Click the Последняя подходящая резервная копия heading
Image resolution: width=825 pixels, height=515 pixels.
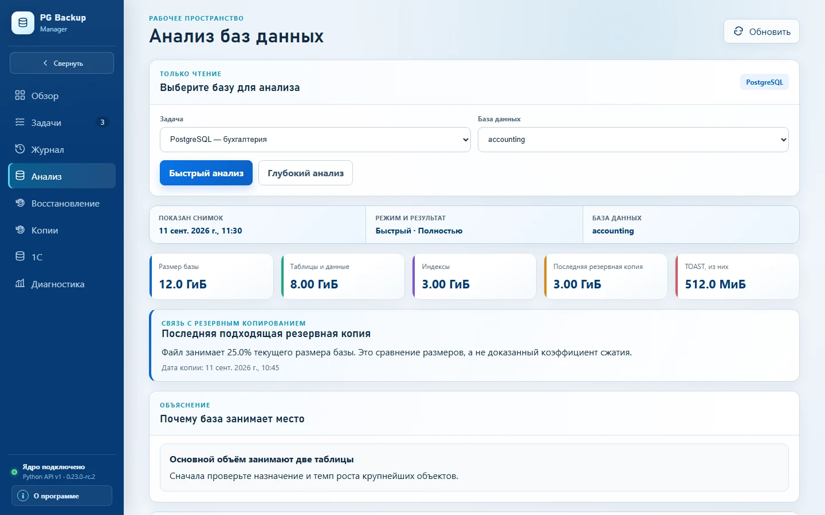[x=266, y=334]
